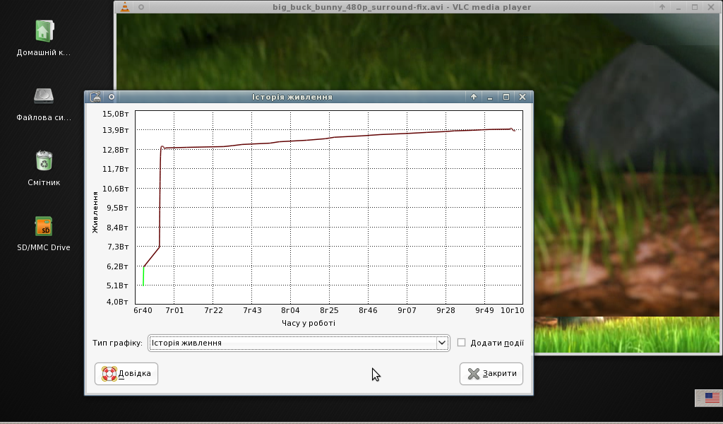The image size is (723, 424).
Task: Click the 12,8Вт axis label
Action: tap(115, 150)
